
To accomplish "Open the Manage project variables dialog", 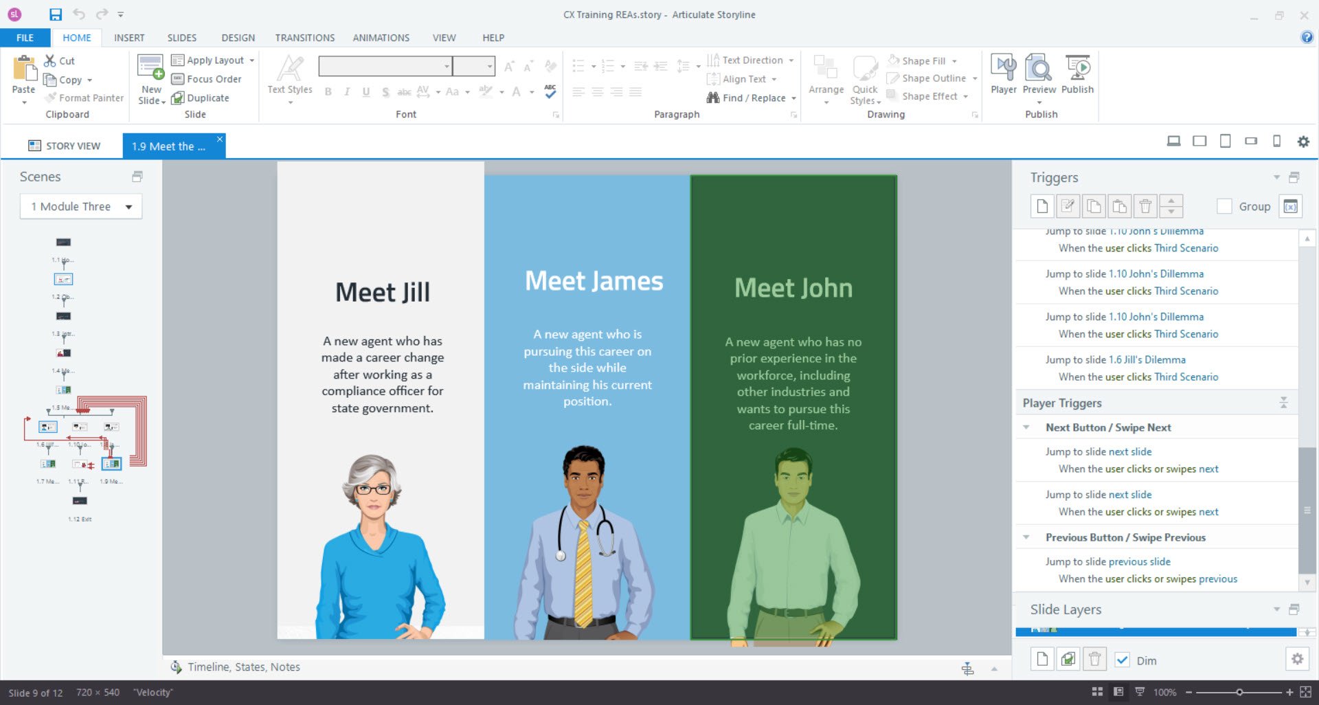I will [1290, 206].
